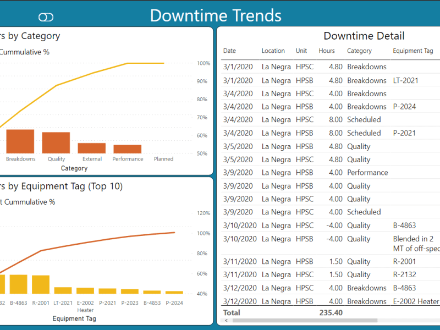Toggle the switch icon beside Downtime Trends
This screenshot has width=440, height=330.
tap(46, 17)
